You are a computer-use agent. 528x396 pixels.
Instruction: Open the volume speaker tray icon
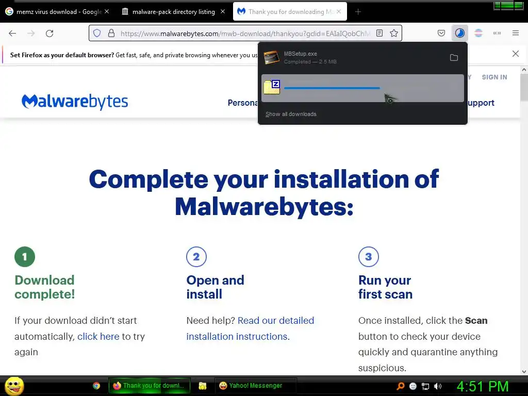click(438, 386)
